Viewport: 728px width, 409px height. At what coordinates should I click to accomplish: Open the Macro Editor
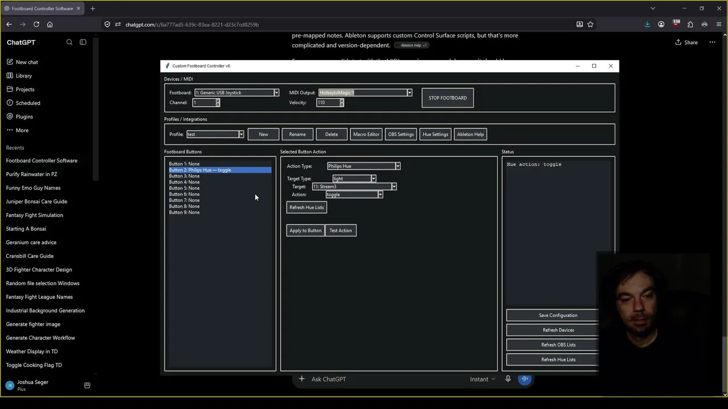click(366, 134)
